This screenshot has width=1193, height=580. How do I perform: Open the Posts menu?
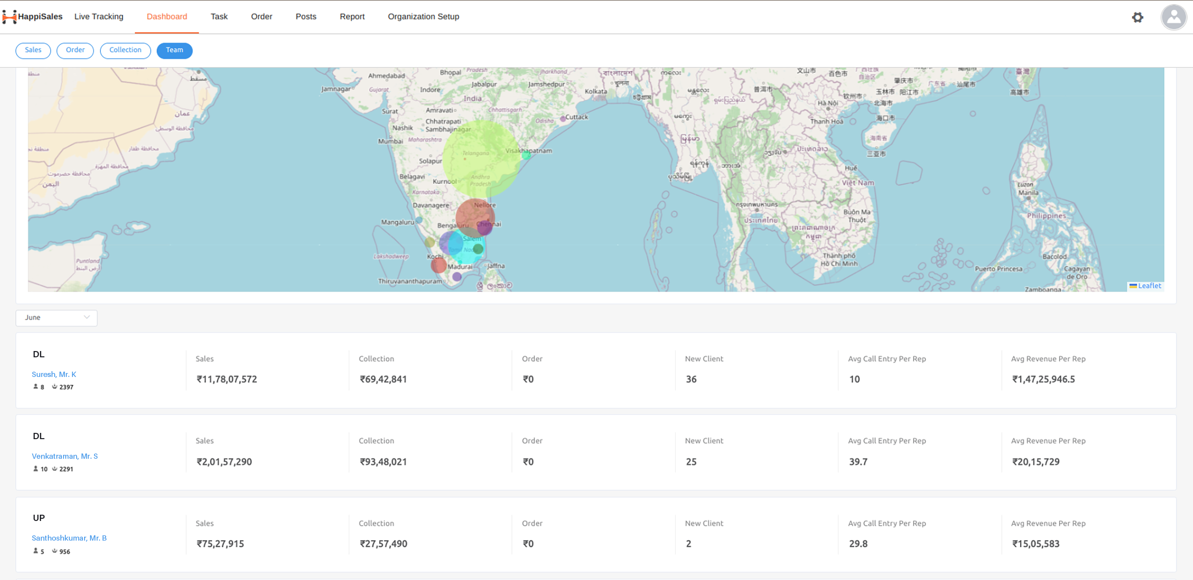click(306, 17)
